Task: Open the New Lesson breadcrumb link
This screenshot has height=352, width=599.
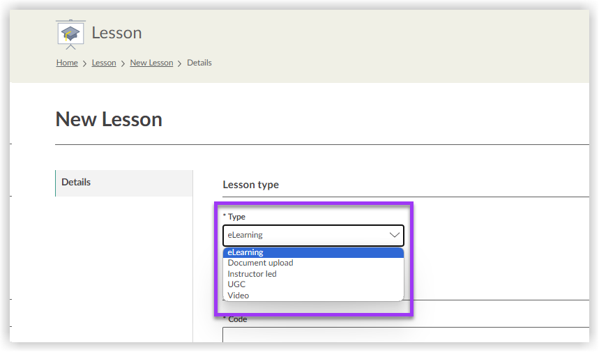Action: point(151,63)
